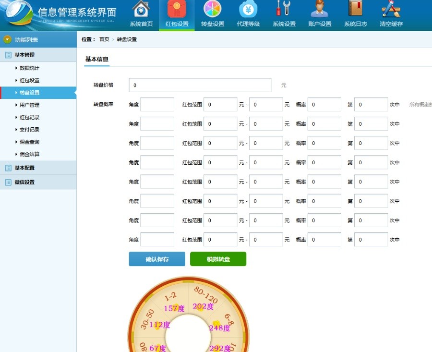Viewport: 432px width, 352px height.
Task: Focus the 转盘价格 input field
Action: click(x=200, y=85)
